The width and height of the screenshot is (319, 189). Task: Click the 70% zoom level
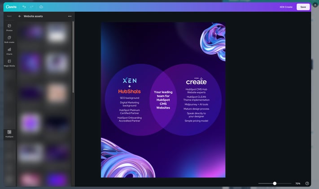[297, 184]
